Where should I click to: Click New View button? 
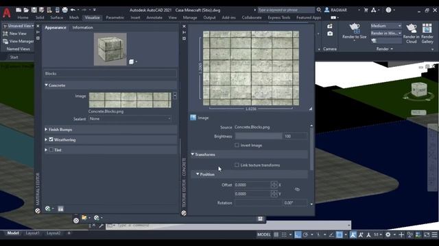click(15, 33)
